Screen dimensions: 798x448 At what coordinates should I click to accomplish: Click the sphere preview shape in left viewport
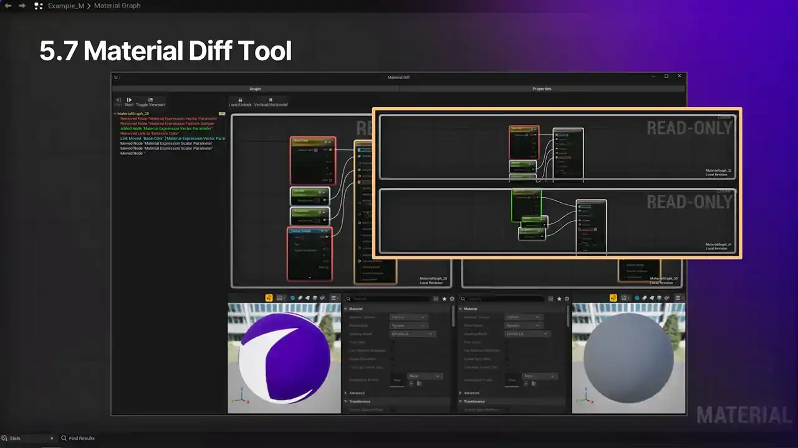pos(292,299)
